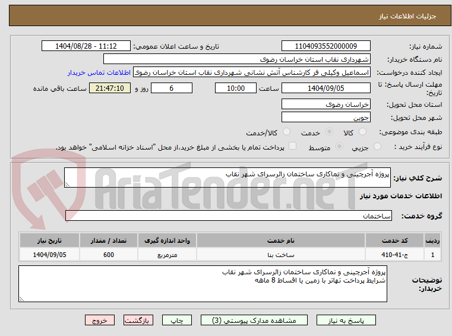Screen dimensions: 452x336
Task: Click the resize handle of توضیحات خریدار box
Action: (21, 299)
